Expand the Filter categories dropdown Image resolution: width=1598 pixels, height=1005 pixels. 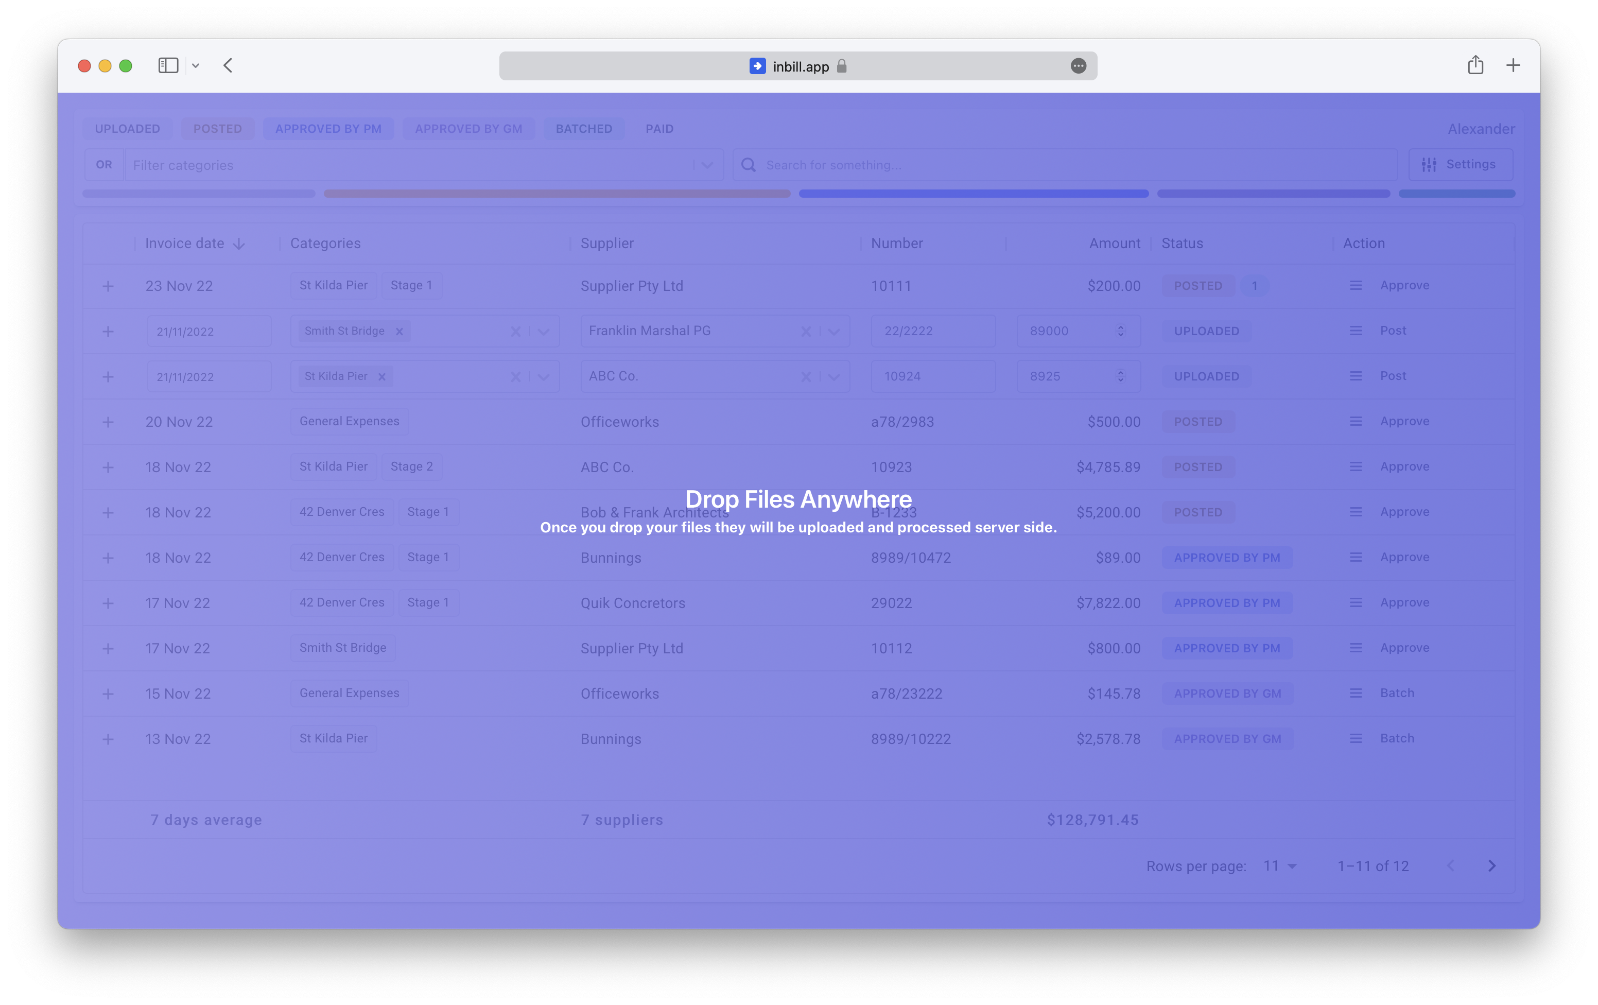pyautogui.click(x=707, y=165)
